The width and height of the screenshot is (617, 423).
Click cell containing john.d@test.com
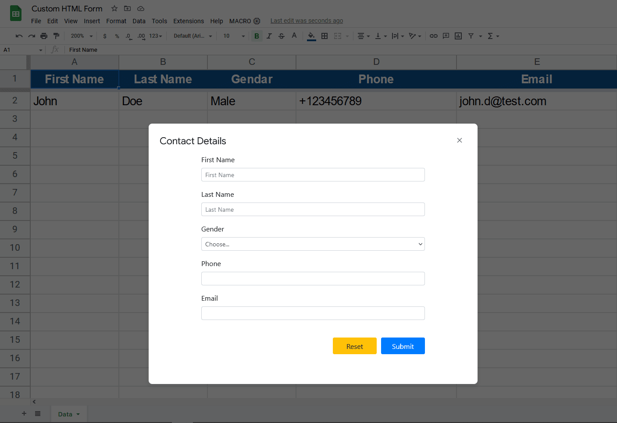click(x=537, y=101)
